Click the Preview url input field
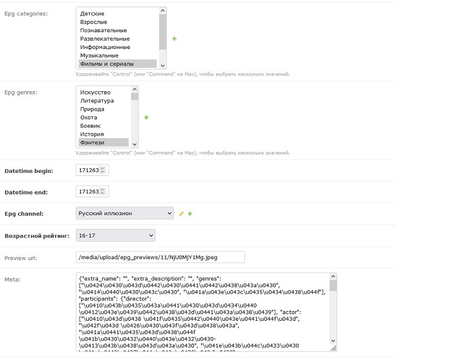The image size is (474, 358). pos(160,258)
